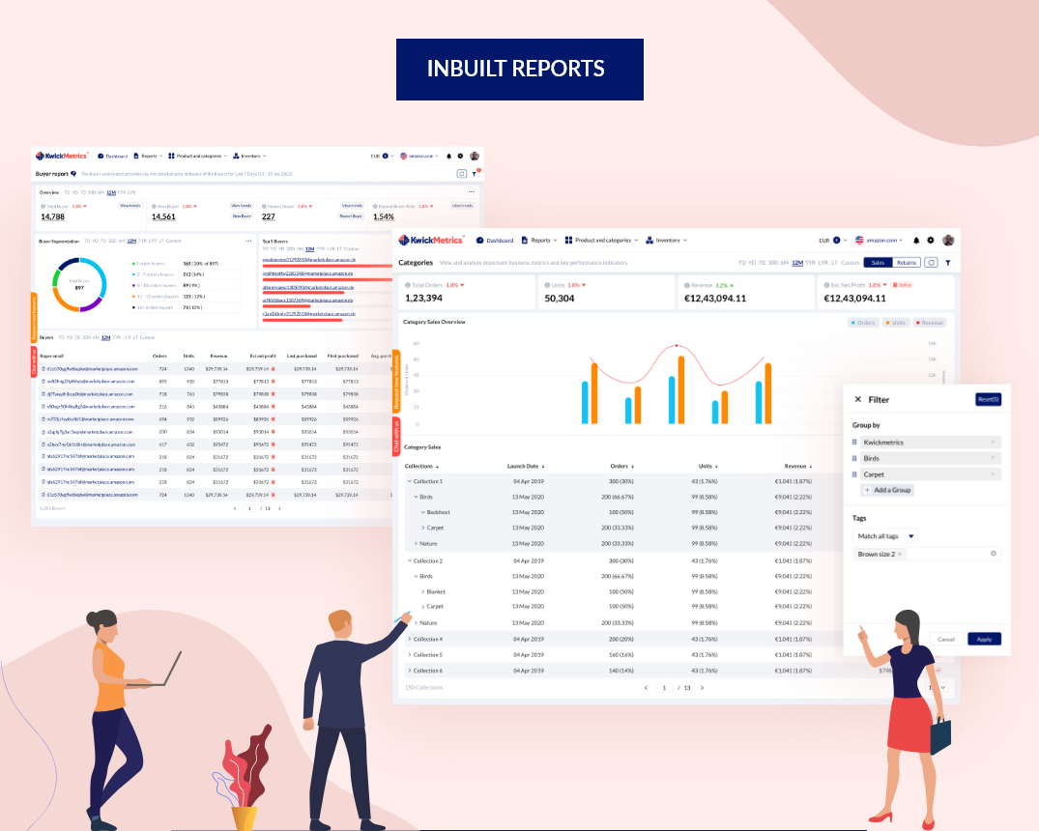Collapse Collection 1 in Category Sales
This screenshot has width=1039, height=831.
tap(409, 480)
